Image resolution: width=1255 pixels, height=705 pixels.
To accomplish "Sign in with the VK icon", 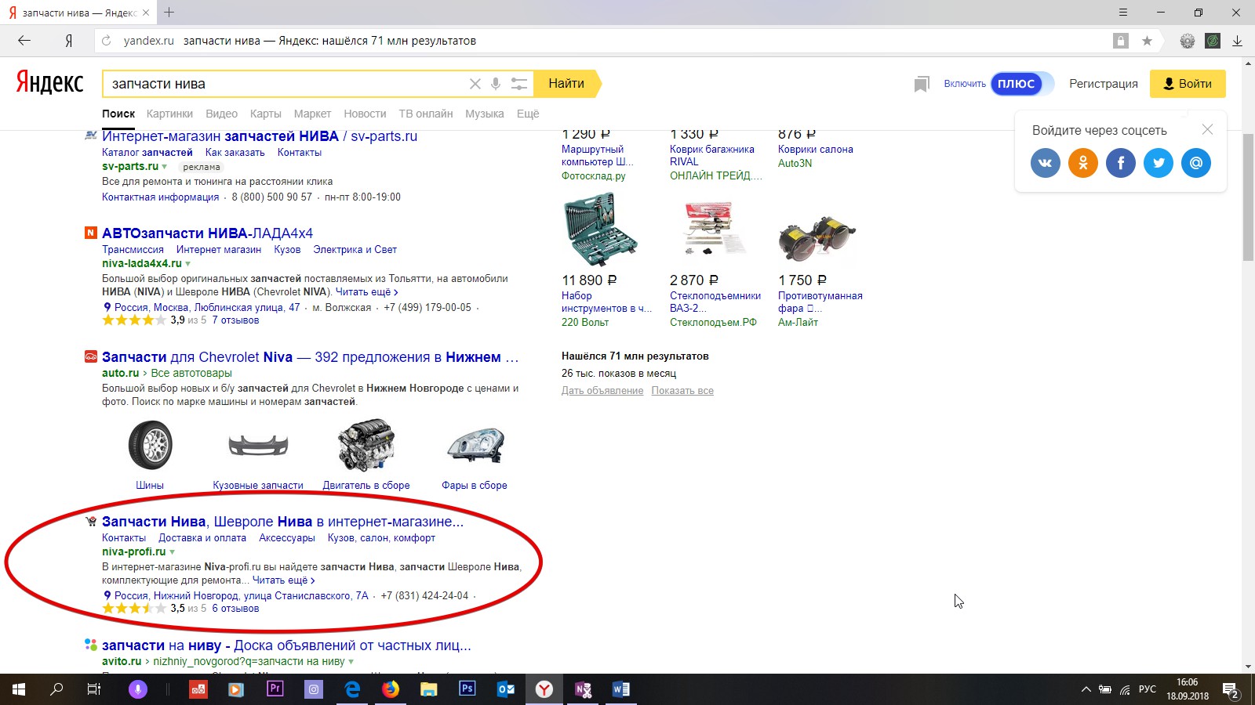I will (1046, 163).
